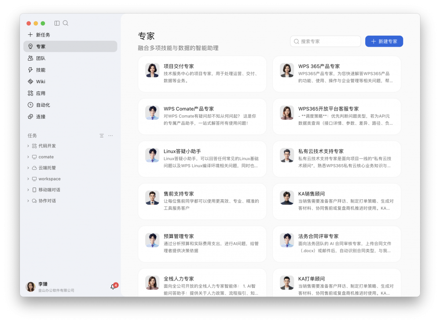Click the 团队 people icon
This screenshot has width=440, height=323.
[30, 58]
